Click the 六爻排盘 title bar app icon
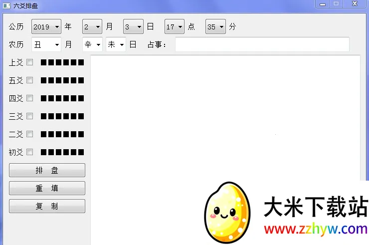Screen dimensions: 369x245 coord(6,5)
